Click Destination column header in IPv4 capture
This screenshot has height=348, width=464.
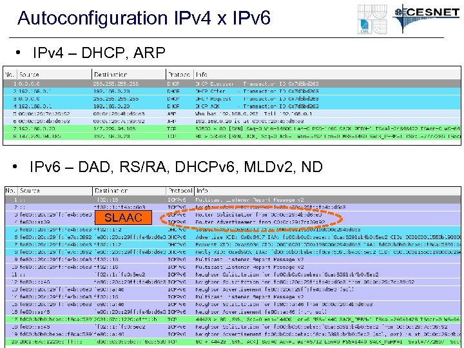(x=129, y=75)
